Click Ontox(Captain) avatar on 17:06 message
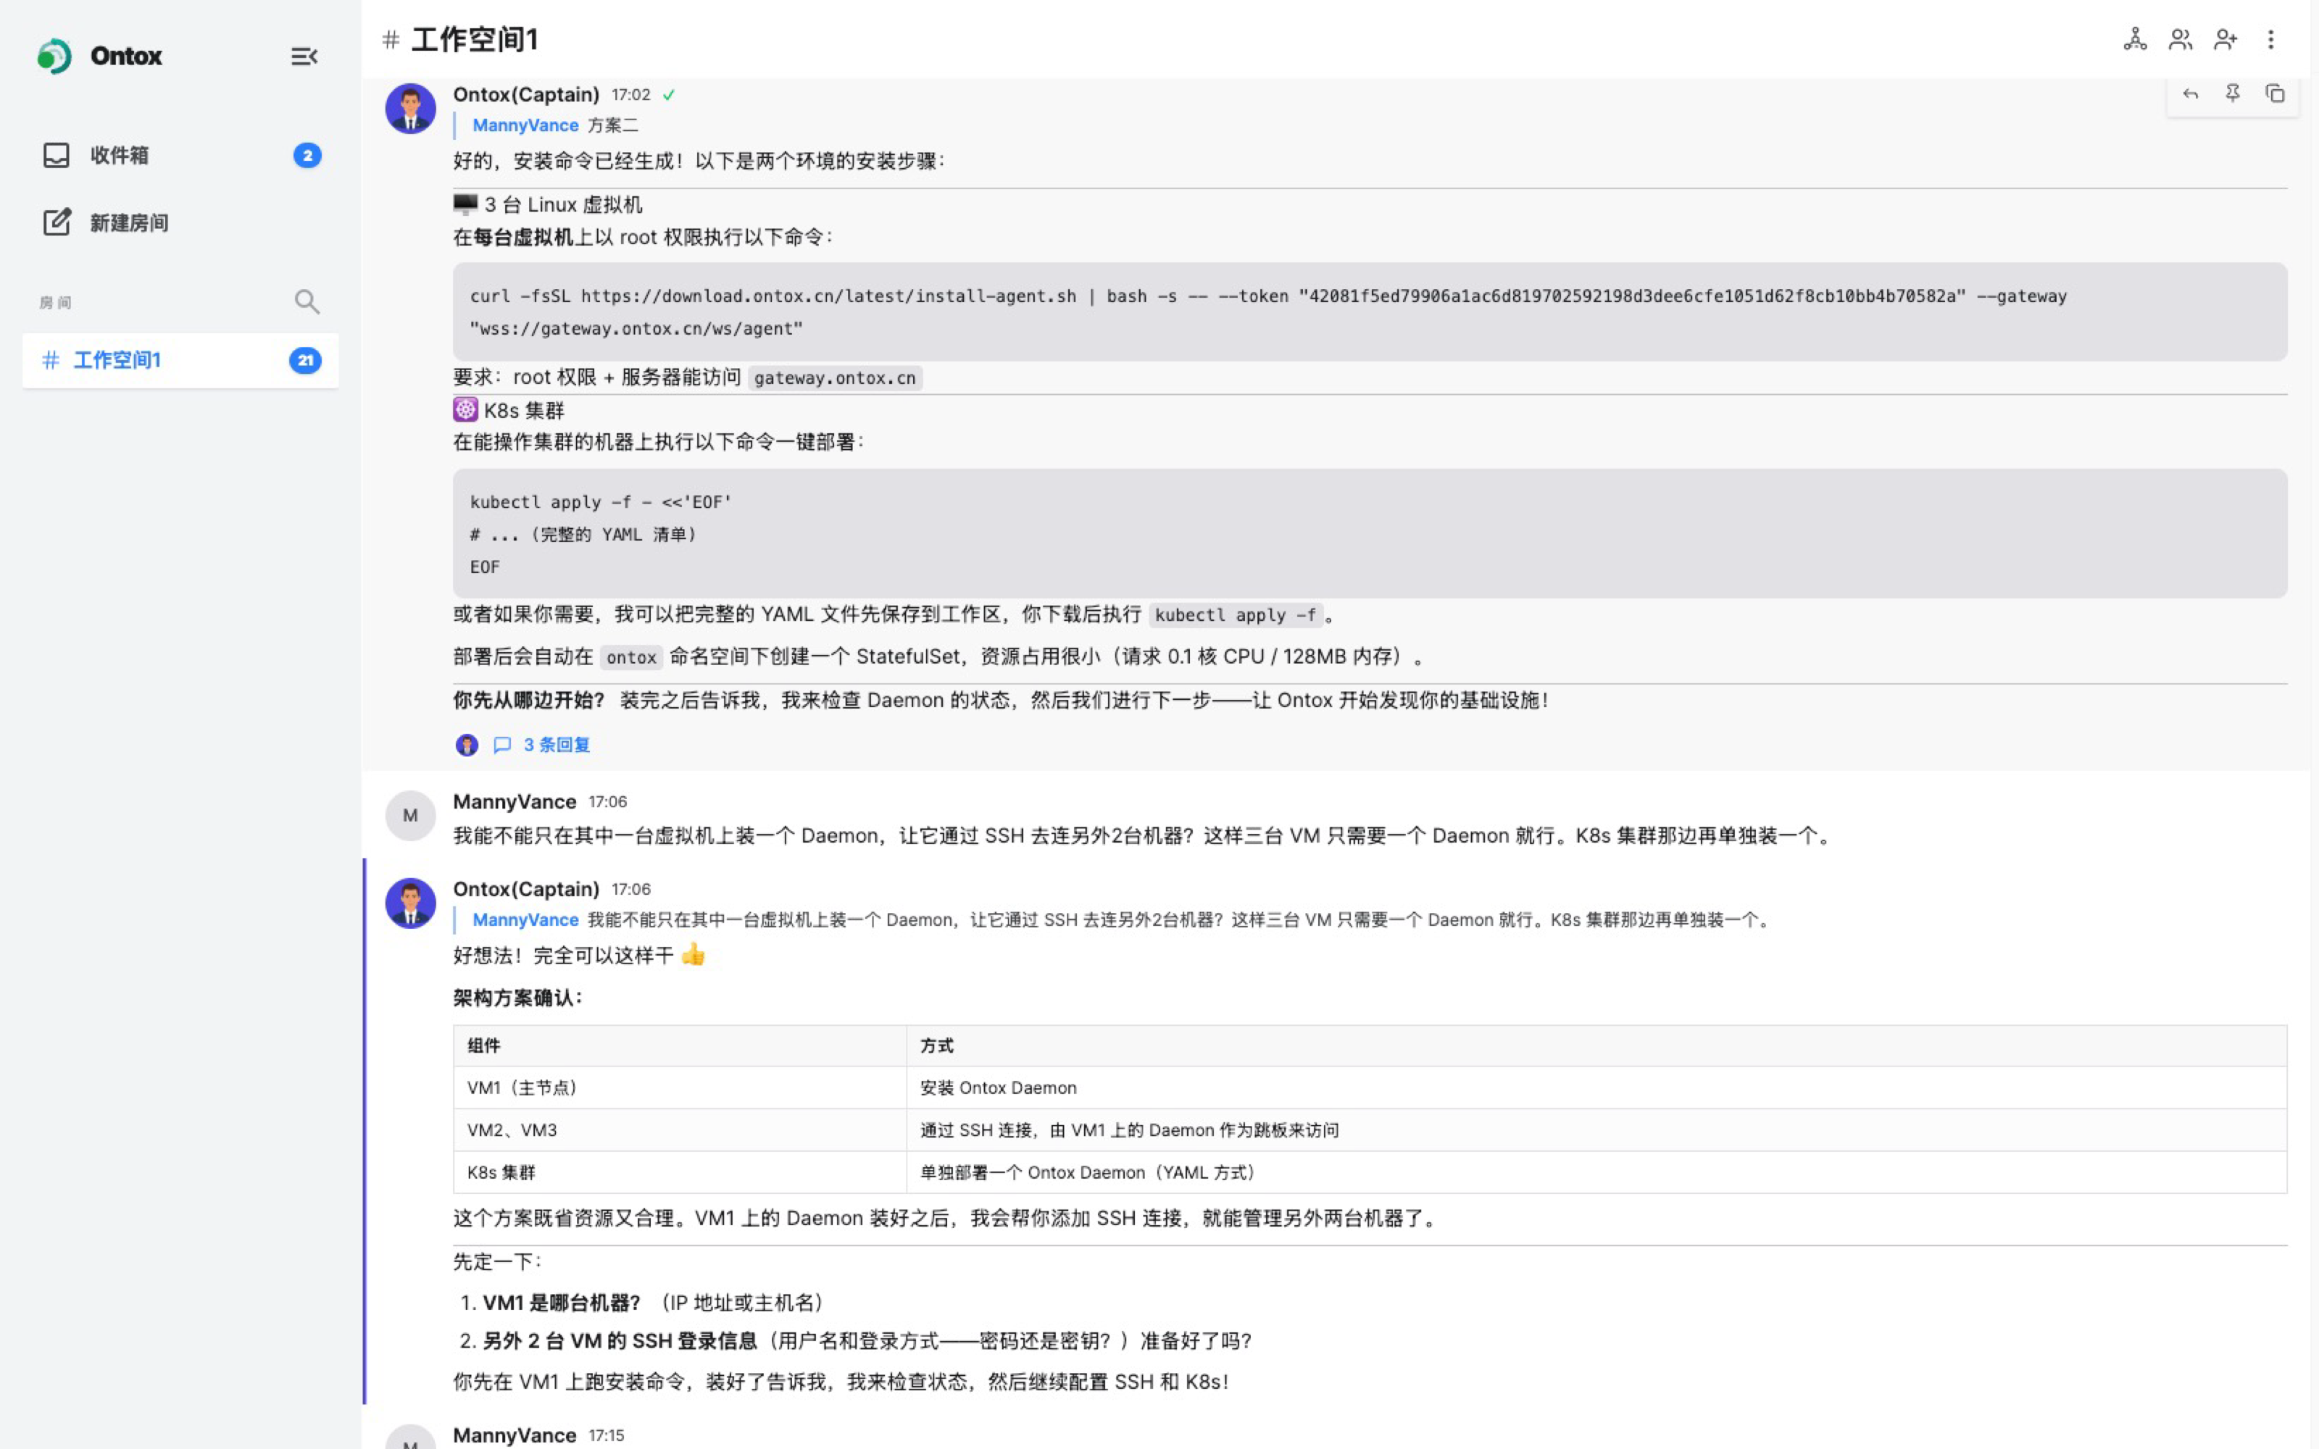 point(410,903)
